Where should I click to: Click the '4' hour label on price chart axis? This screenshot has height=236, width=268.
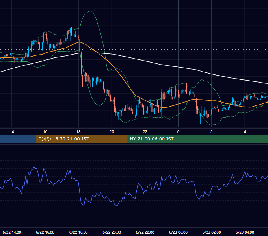245,132
